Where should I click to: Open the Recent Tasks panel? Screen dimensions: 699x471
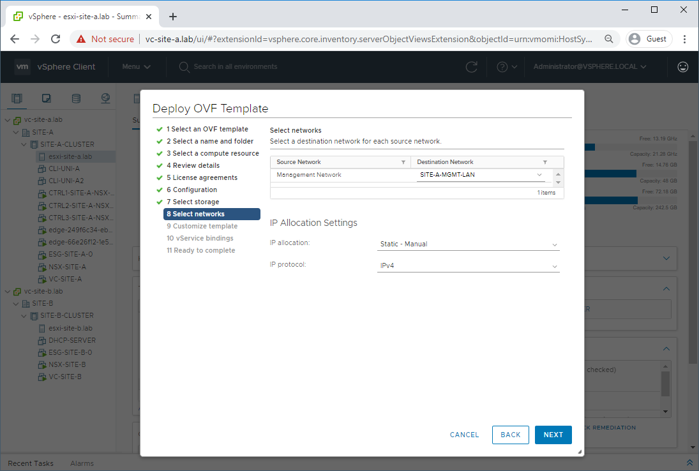click(x=31, y=463)
